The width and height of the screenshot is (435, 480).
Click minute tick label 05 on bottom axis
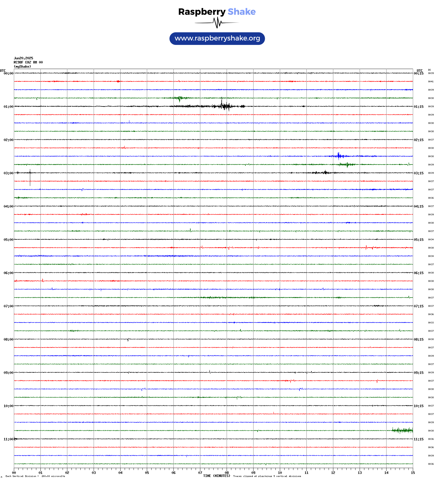tap(147, 473)
